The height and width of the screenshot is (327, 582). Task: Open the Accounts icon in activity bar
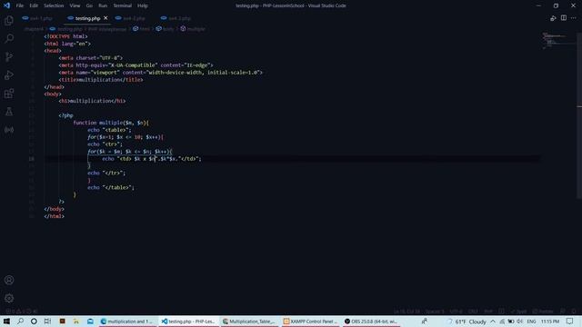tap(9, 280)
